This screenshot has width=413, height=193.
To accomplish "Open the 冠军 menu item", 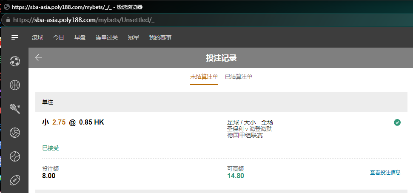I will pos(134,37).
